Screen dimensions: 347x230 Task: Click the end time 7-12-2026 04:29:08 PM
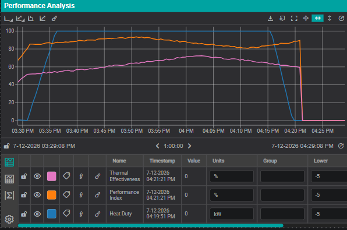tap(302, 146)
